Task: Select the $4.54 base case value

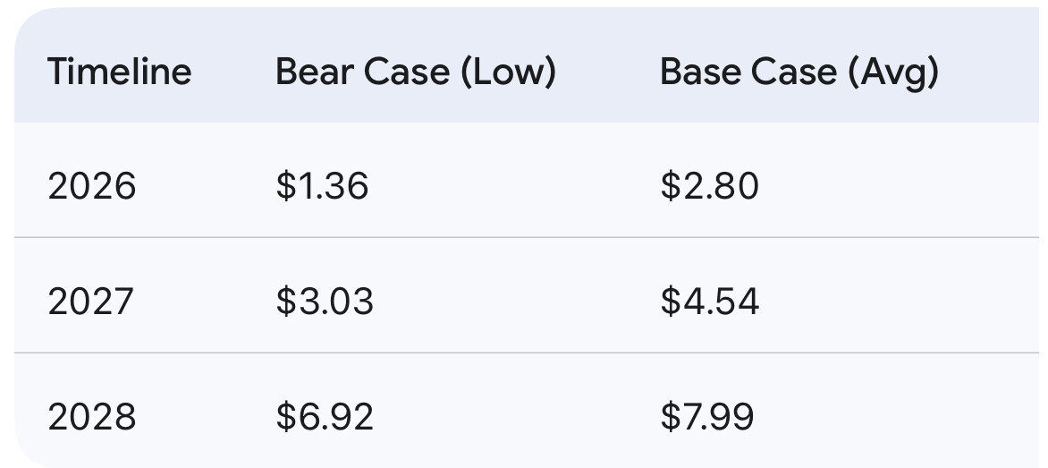Action: 709,302
